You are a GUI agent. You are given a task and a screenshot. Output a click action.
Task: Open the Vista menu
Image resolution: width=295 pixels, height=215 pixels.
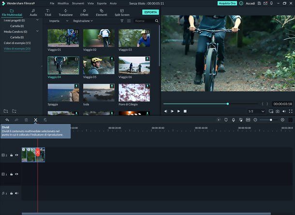(x=90, y=3)
